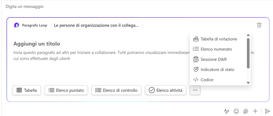273x116 pixels.
Task: Click the Paragrafo Loop logo icon
Action: 17,25
